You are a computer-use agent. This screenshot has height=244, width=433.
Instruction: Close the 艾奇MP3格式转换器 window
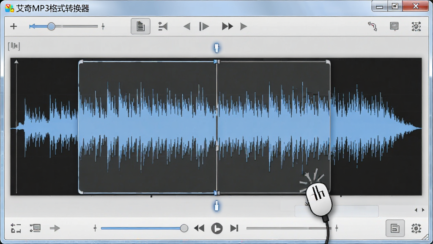coord(416,6)
